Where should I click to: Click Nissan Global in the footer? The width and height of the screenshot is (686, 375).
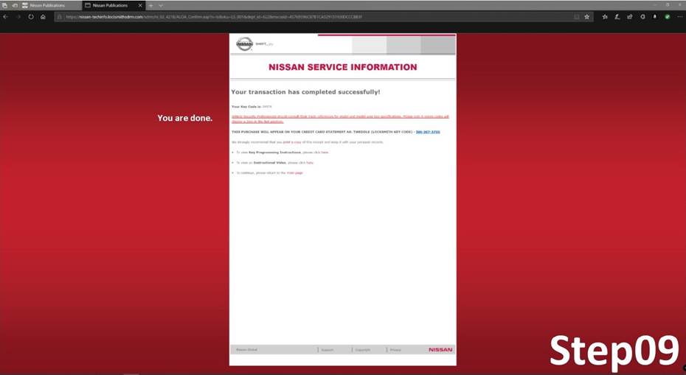[x=247, y=350]
